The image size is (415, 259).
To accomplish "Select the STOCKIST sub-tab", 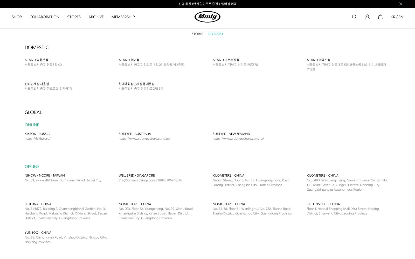I will pyautogui.click(x=216, y=34).
